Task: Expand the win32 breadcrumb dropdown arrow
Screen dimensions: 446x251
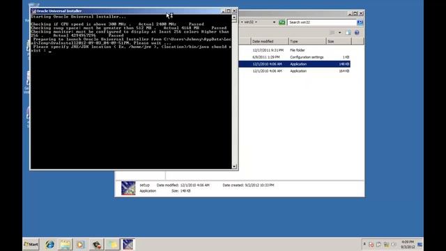Action: click(256, 22)
